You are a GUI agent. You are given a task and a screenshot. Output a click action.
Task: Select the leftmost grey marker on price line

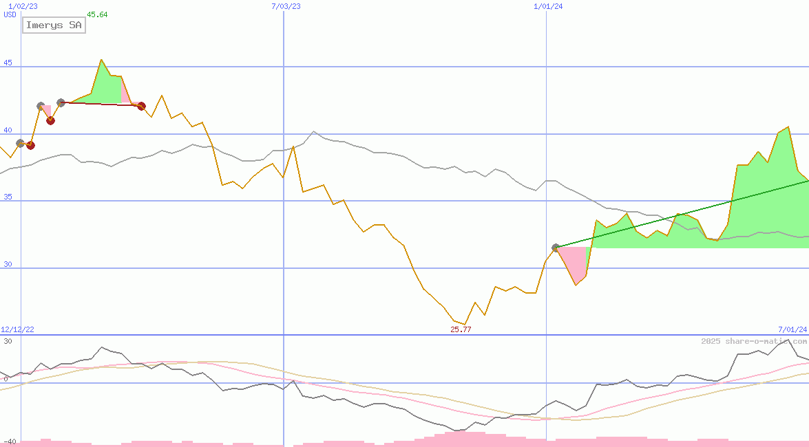(20, 143)
